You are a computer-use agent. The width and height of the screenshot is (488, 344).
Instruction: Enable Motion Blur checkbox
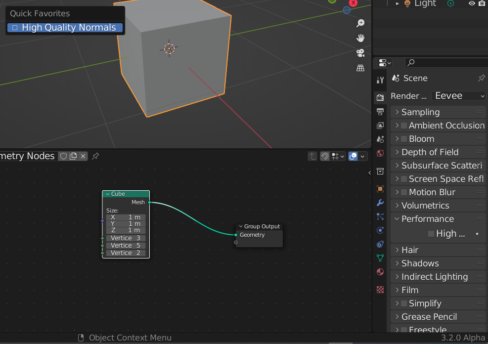pyautogui.click(x=404, y=192)
